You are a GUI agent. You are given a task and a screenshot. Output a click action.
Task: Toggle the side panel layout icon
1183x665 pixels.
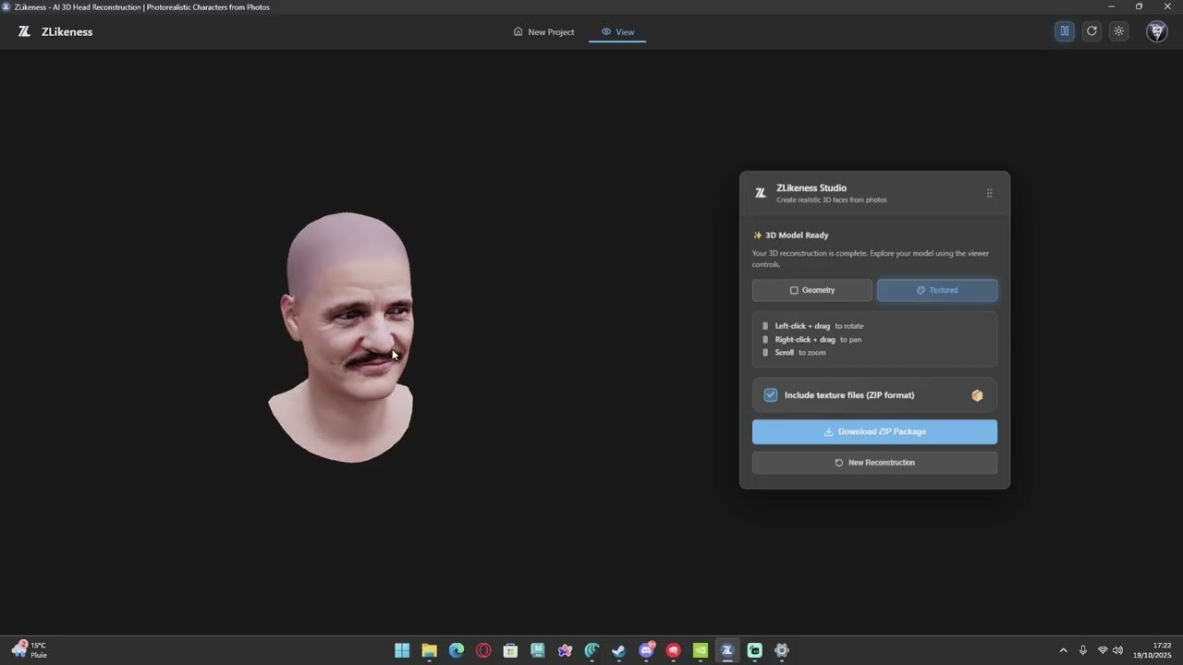click(1065, 31)
